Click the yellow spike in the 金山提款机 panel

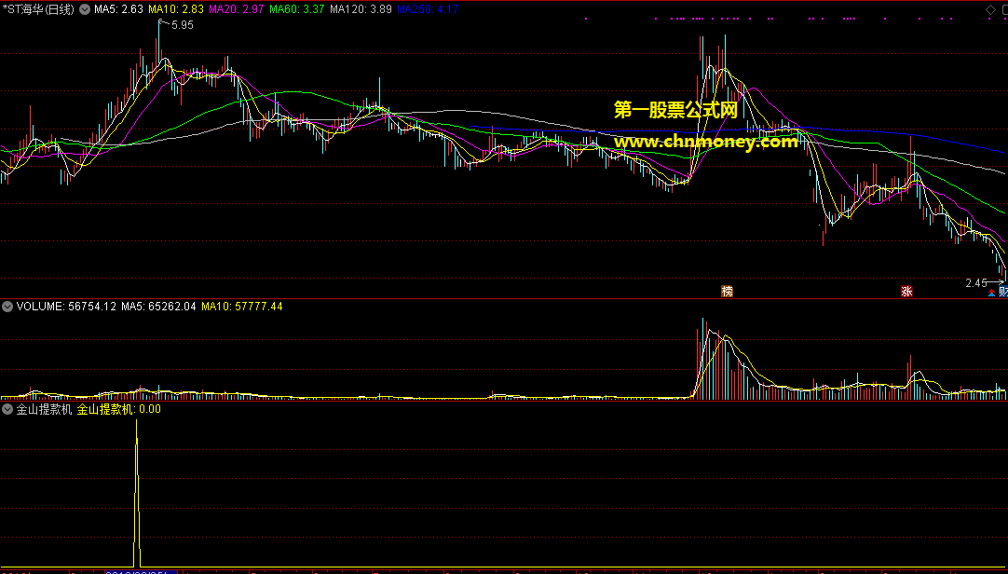coord(136,493)
